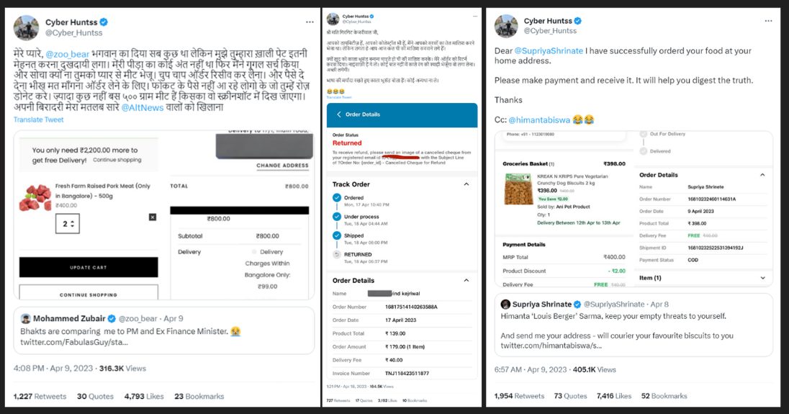This screenshot has height=414, width=789.
Task: Click the Translate Tweet link
Action: point(39,120)
